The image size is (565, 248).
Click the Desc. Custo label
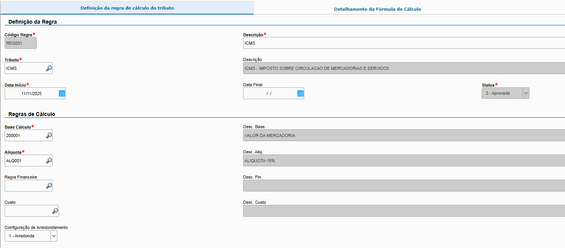pyautogui.click(x=255, y=202)
